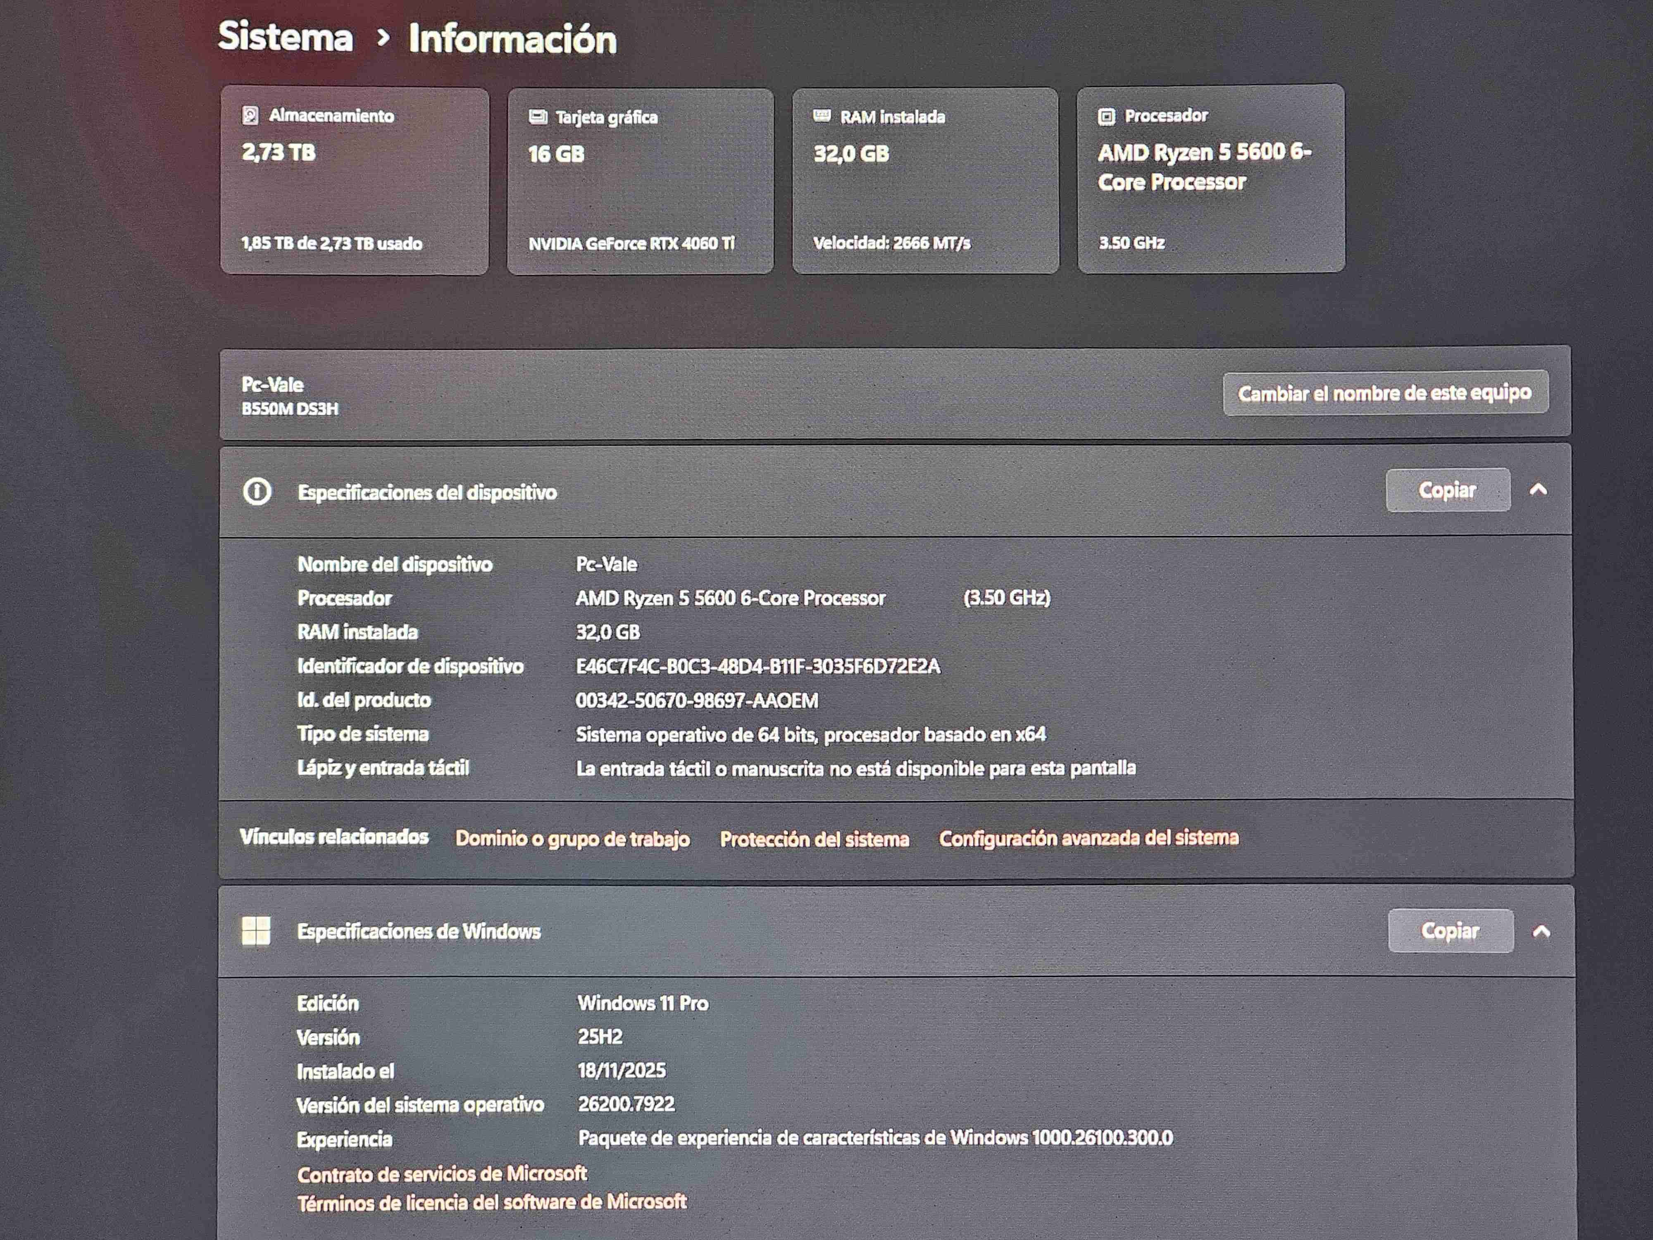Screen dimensions: 1653x1240
Task: Collapse the Especificaciones del dispositivo section chevron
Action: click(1539, 489)
